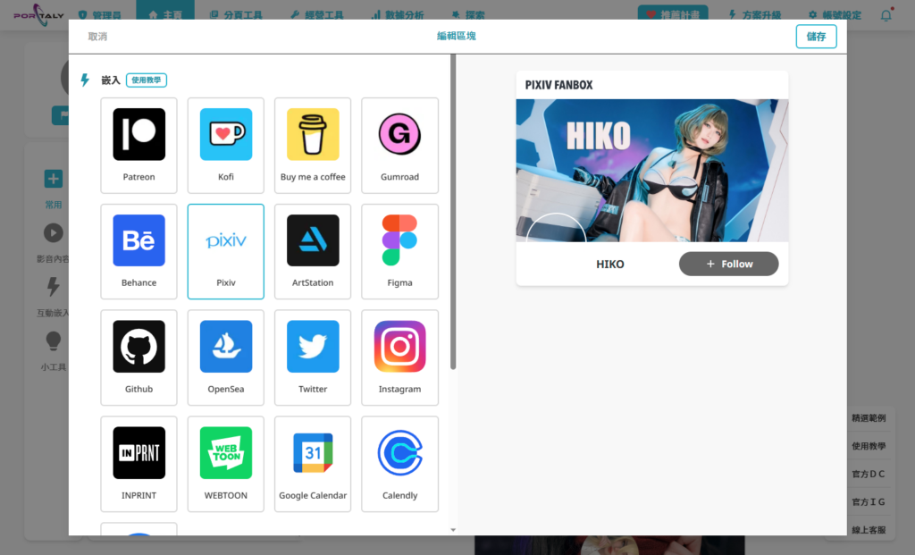The height and width of the screenshot is (555, 915).
Task: Click the embed list scrollbar
Action: point(453,212)
